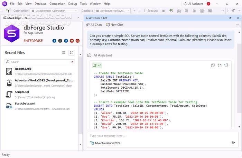
Task: Click chat scrollbar down arrow
Action: point(239,127)
